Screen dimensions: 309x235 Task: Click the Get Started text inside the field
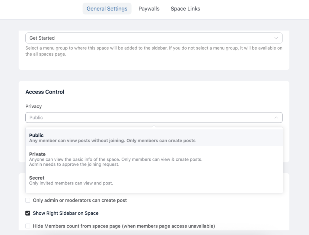tap(42, 38)
